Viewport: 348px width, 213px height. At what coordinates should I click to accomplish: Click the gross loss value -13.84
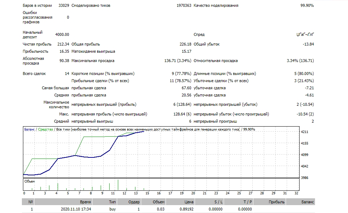[x=308, y=44]
